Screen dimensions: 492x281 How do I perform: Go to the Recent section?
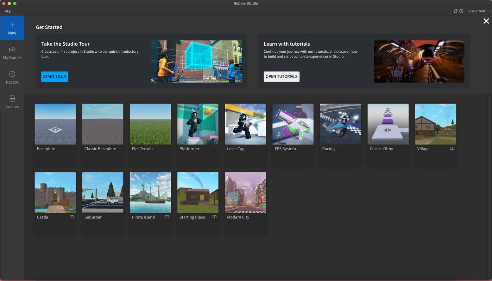[x=12, y=77]
